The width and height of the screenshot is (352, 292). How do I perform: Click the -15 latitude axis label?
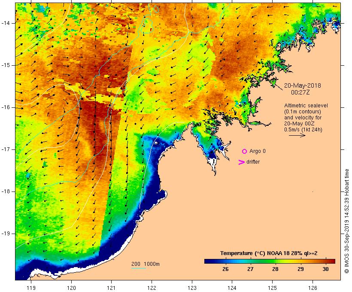click(x=6, y=65)
